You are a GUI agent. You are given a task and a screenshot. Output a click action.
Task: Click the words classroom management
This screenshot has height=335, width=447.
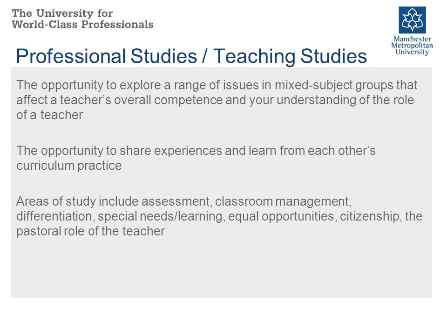click(282, 201)
